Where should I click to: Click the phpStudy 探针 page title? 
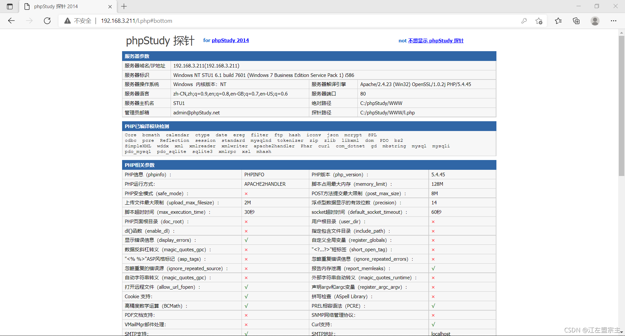pyautogui.click(x=160, y=41)
